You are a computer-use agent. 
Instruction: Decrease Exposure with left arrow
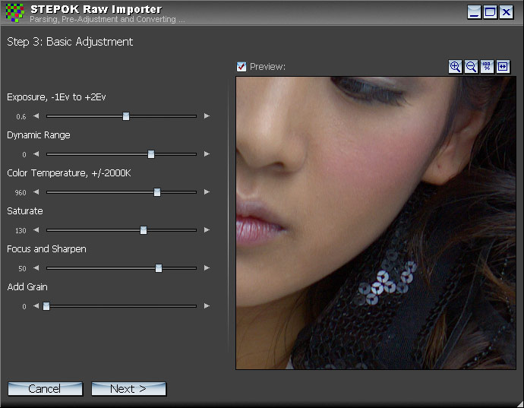coord(35,116)
